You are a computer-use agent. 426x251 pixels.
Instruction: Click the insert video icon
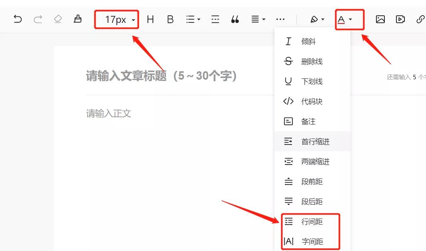400,19
